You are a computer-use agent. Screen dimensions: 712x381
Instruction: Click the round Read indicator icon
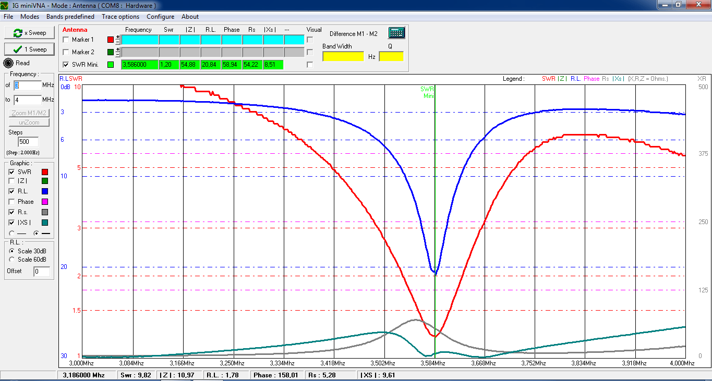pos(8,63)
